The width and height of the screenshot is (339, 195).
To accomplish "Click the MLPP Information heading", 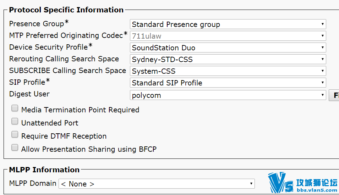I will coord(44,170).
